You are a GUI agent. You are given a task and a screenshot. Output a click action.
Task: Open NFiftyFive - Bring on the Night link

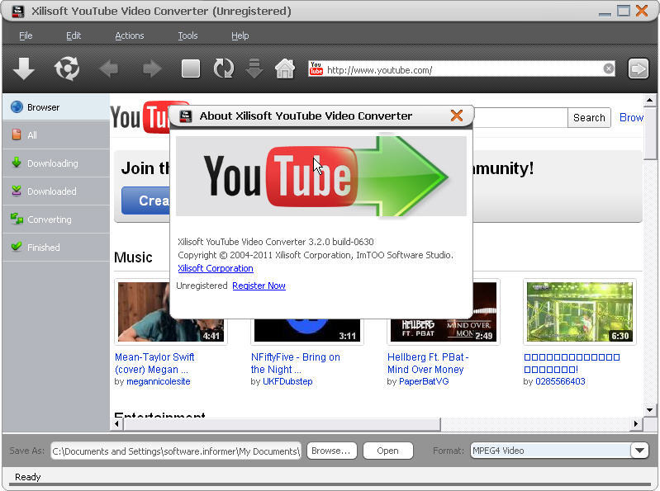pyautogui.click(x=295, y=363)
